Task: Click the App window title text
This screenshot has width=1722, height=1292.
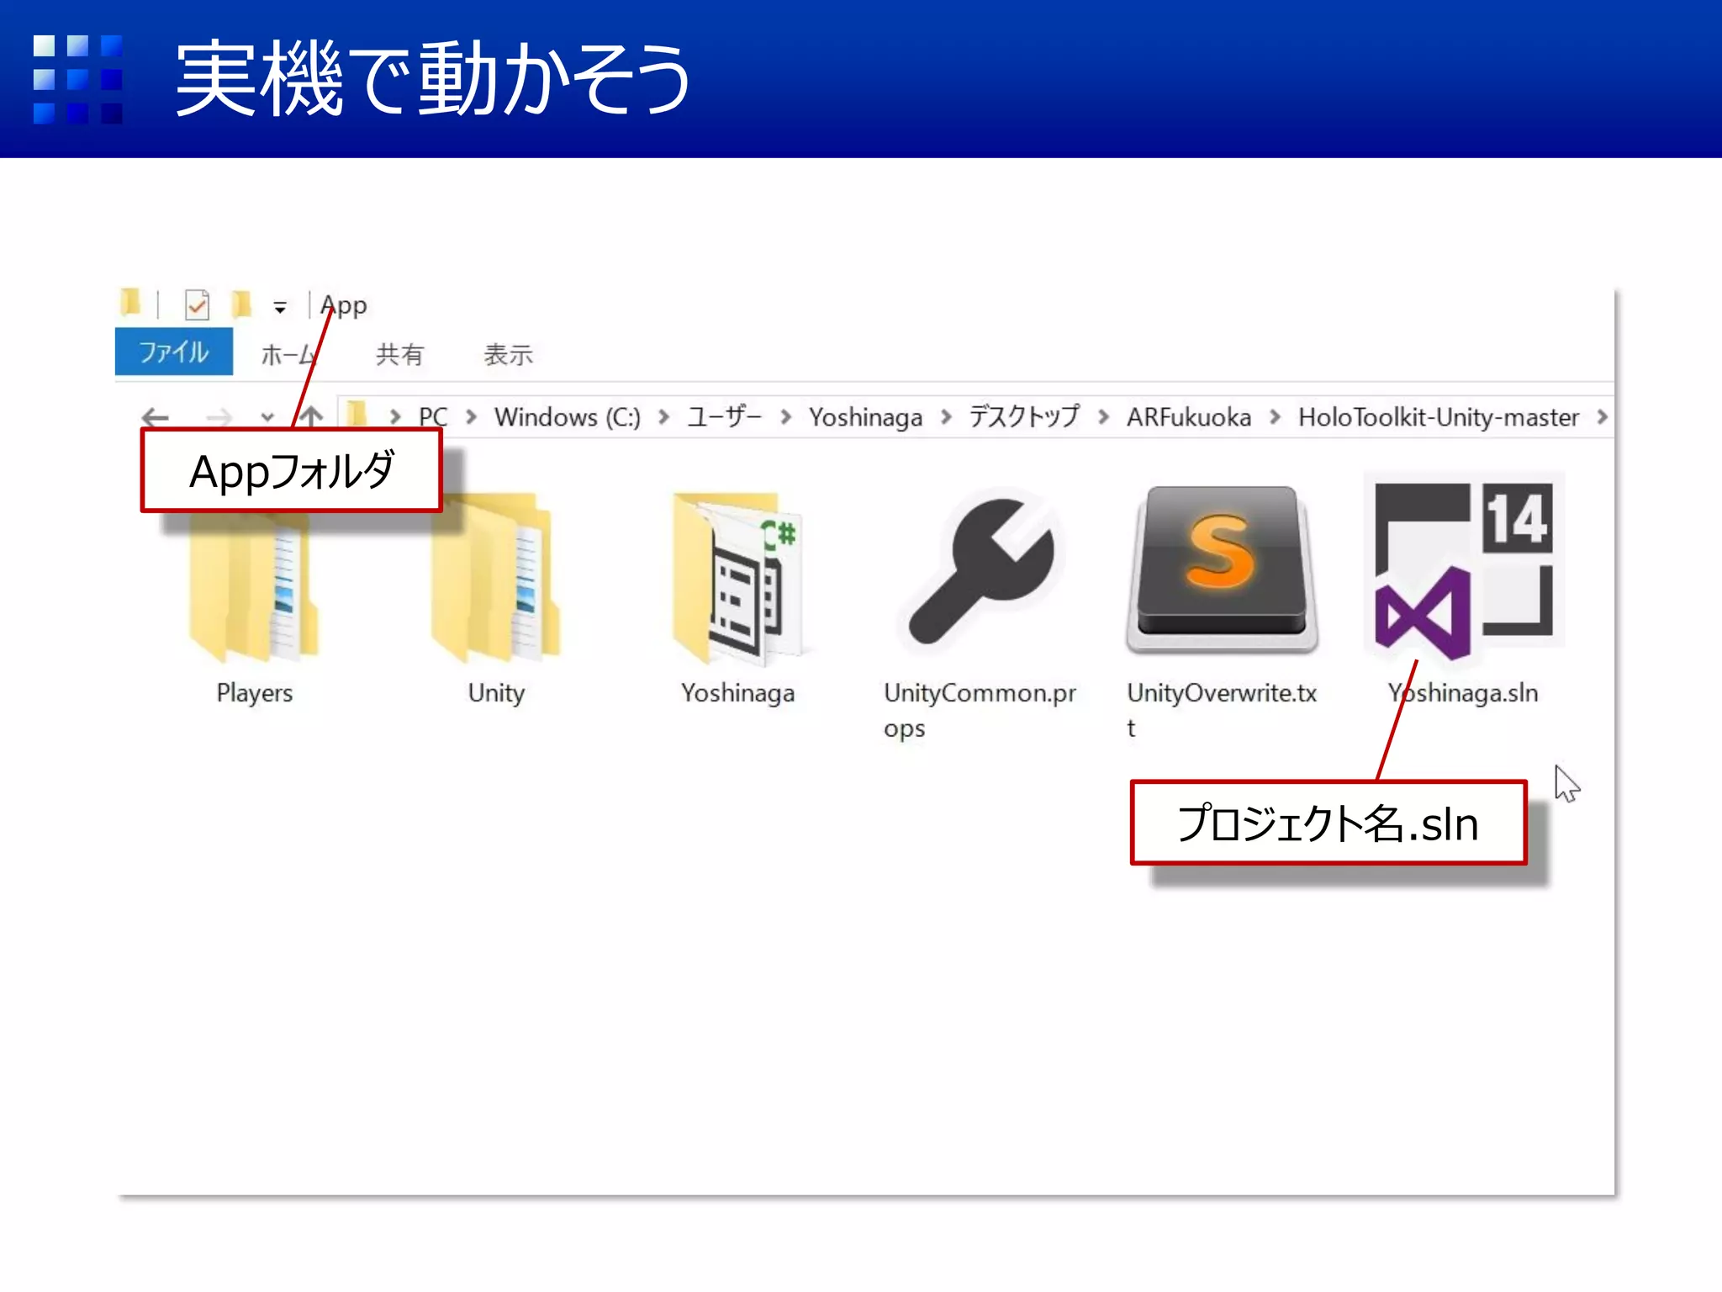Action: pos(344,305)
